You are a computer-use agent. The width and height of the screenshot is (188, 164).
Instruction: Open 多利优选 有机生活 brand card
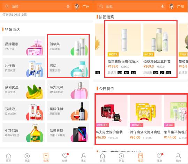coord(24,89)
